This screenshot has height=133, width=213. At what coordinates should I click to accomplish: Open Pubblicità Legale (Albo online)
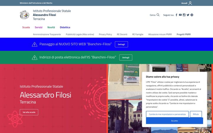click(80, 34)
